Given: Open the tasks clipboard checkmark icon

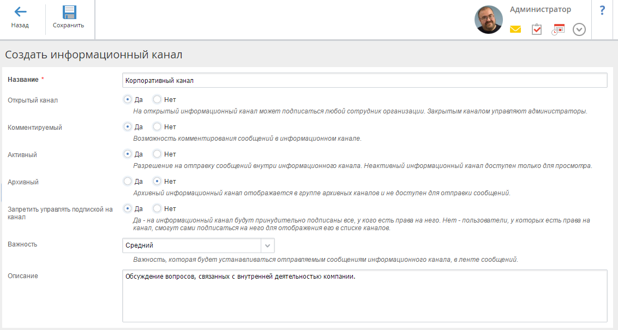Looking at the screenshot, I should 536,29.
